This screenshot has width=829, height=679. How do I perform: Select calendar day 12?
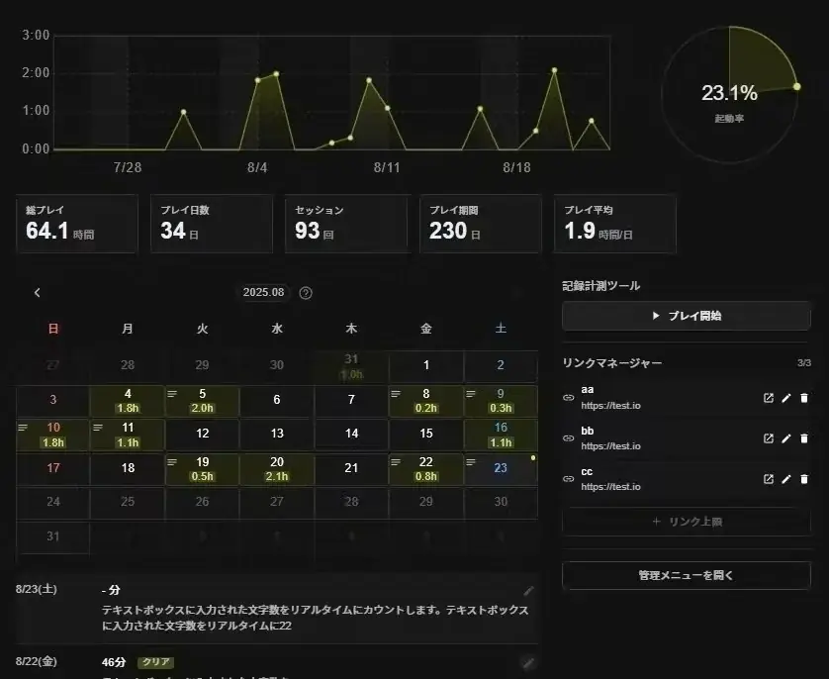203,435
